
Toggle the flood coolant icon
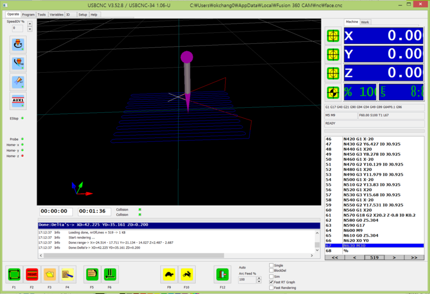click(x=18, y=63)
